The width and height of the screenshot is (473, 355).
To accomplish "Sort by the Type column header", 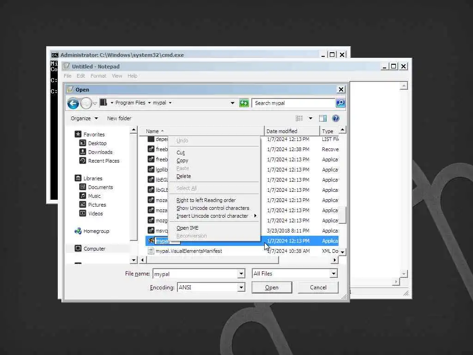I will [329, 131].
